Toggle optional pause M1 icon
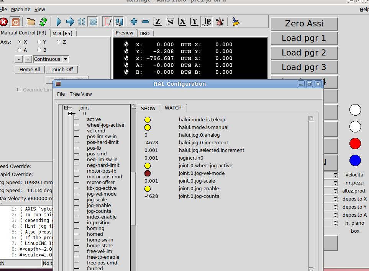The height and width of the screenshot is (271, 369). pyautogui.click(x=119, y=22)
